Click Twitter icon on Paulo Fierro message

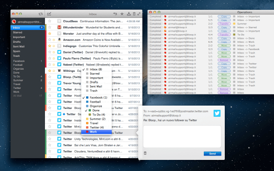(59, 58)
